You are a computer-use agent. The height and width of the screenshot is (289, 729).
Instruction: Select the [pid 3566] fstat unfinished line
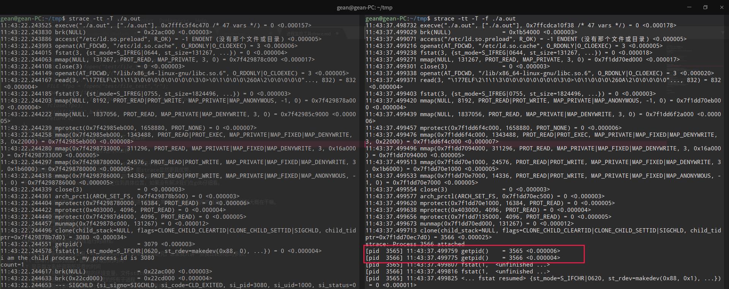(x=458, y=271)
